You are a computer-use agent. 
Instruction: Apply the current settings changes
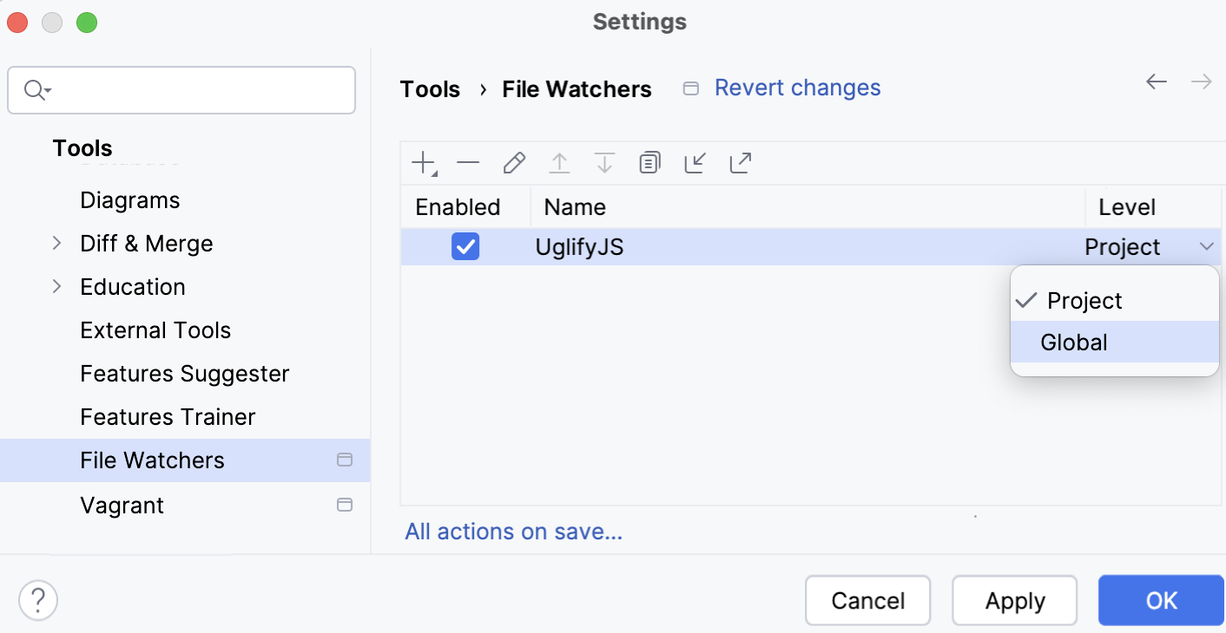click(1014, 600)
